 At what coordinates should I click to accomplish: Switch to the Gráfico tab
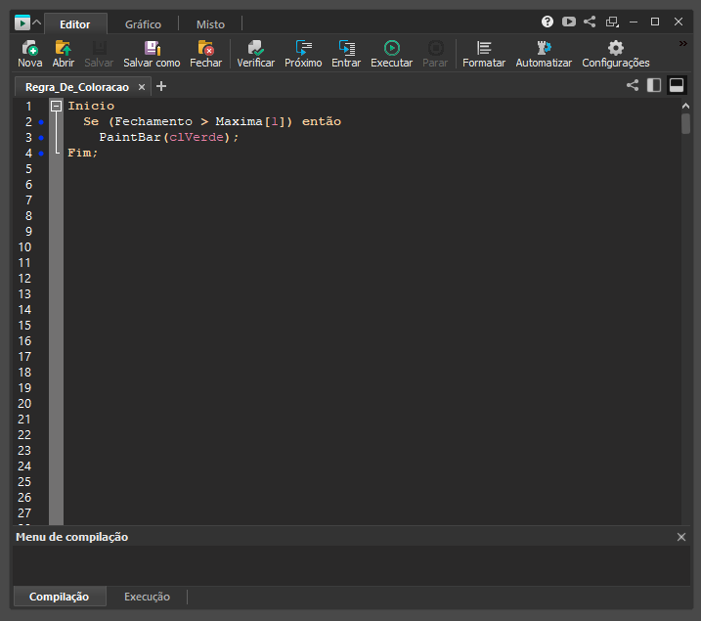click(x=143, y=24)
